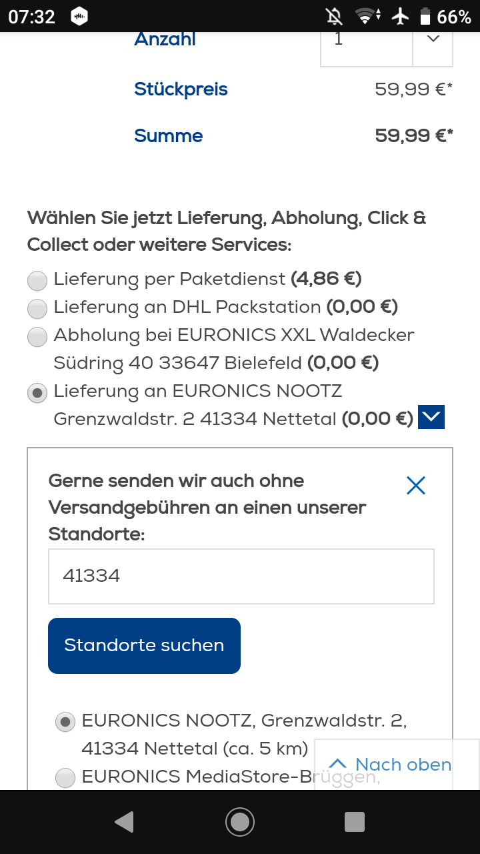Open the Anzahl quantity dropdown
The image size is (480, 854).
pos(433,39)
